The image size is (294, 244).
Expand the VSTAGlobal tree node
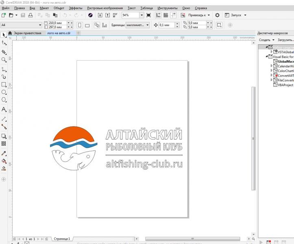271,52
